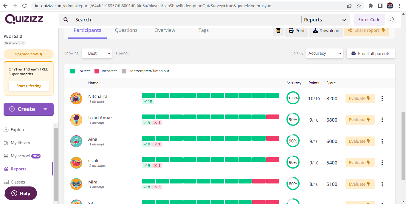Viewport: 406px width, 204px height.
Task: Open browser extensions puzzle icon
Action: (x=371, y=6)
